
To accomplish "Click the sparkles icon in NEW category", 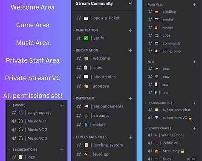I will 156,69.
